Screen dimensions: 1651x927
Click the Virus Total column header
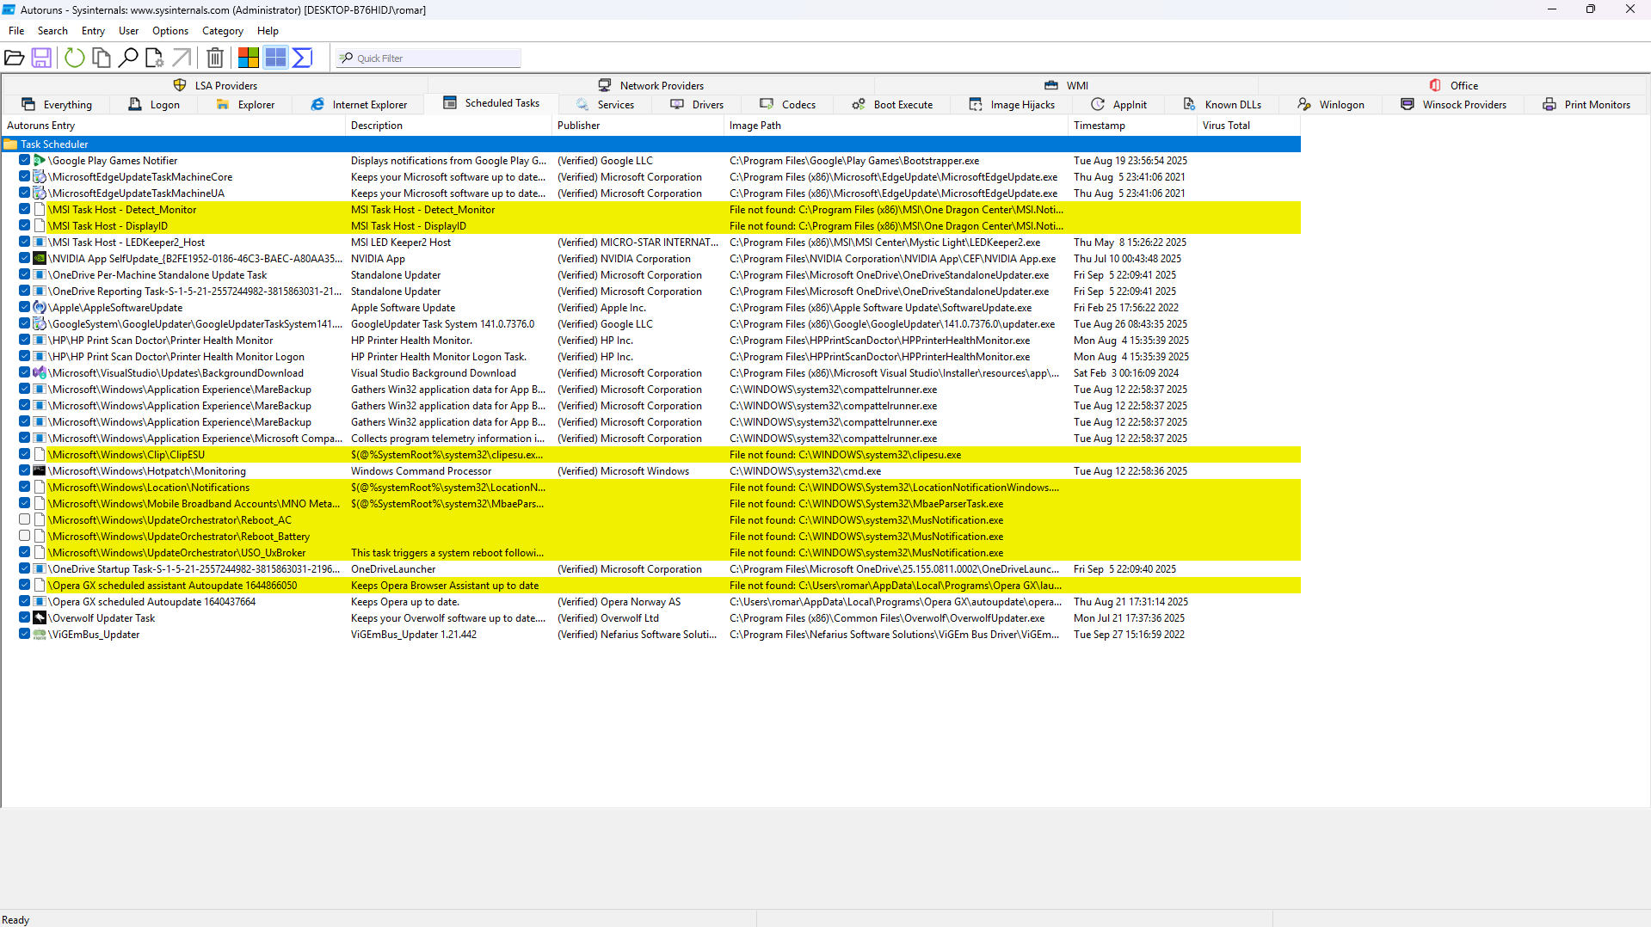pyautogui.click(x=1248, y=126)
